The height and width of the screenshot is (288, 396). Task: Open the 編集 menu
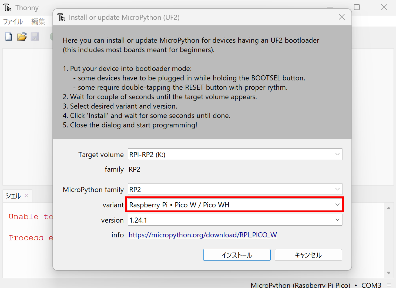click(38, 21)
